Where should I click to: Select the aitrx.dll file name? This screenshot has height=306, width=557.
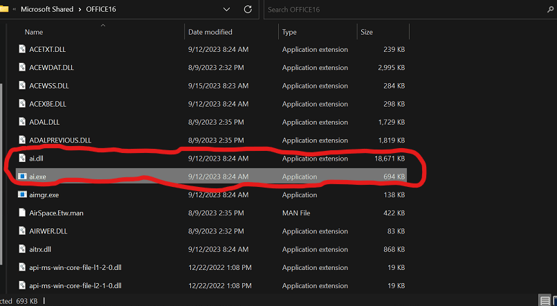(x=40, y=249)
